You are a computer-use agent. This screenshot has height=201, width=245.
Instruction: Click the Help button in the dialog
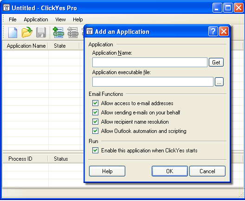coord(107,171)
